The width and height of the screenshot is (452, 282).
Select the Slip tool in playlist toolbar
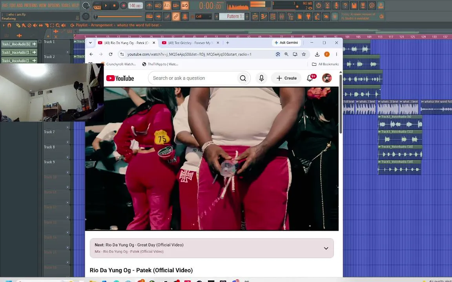(41, 25)
